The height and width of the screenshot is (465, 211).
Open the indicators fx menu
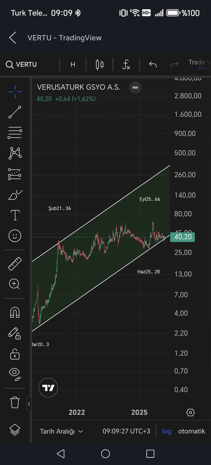click(126, 64)
